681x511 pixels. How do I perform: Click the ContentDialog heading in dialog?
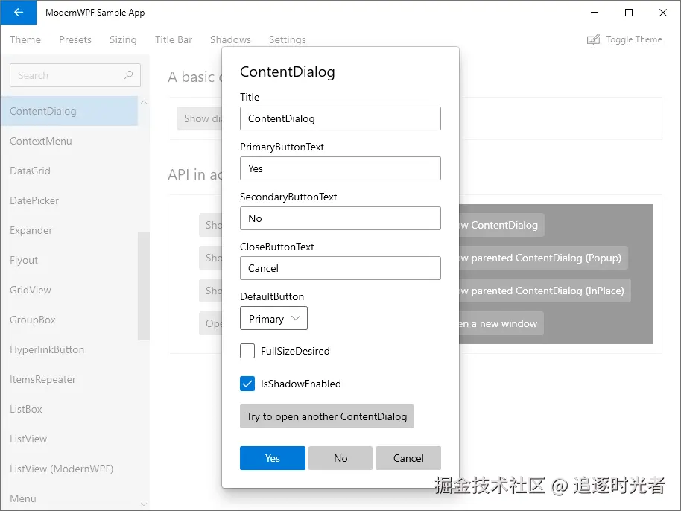point(287,72)
